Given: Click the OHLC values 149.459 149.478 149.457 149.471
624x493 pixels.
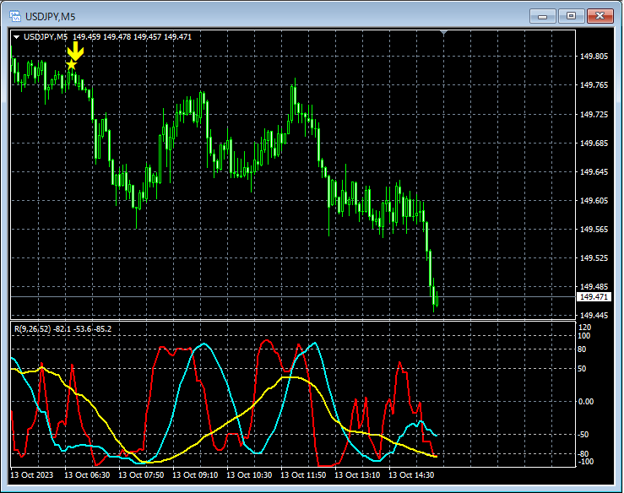Looking at the screenshot, I should [132, 37].
